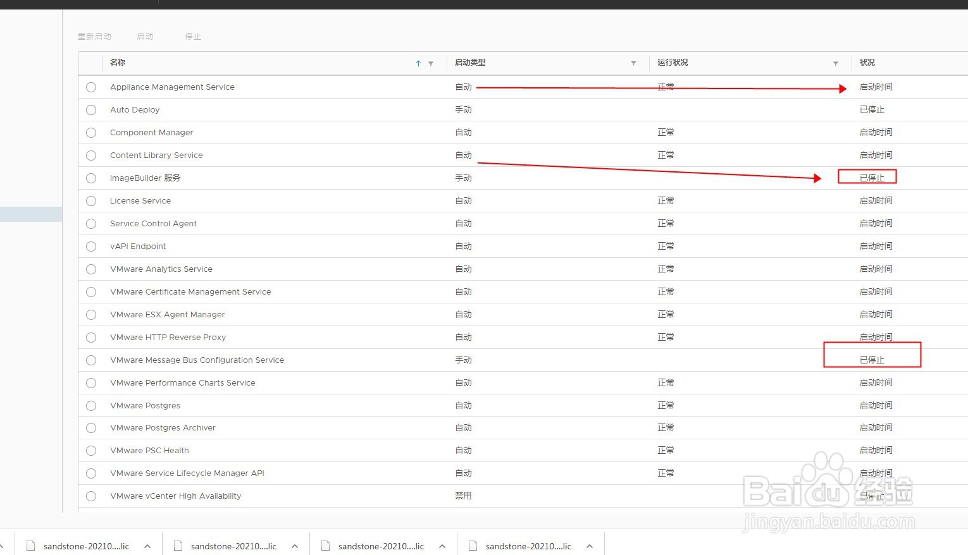Toggle ascending sort arrow in 名称 column

tap(418, 63)
